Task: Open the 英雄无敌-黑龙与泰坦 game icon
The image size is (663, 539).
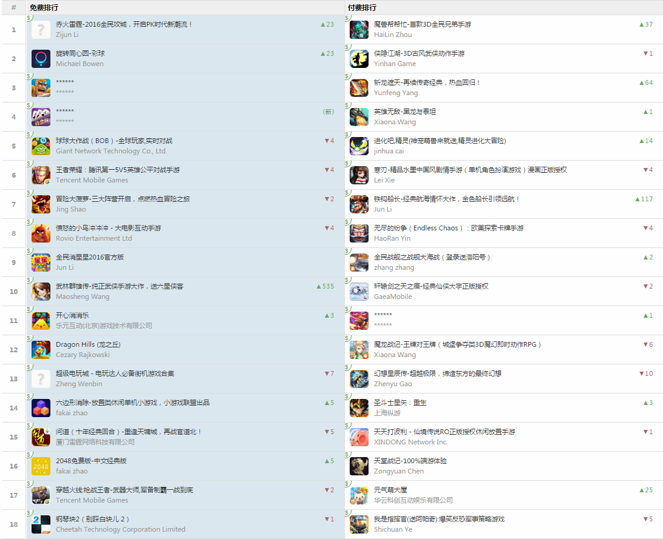Action: click(359, 117)
